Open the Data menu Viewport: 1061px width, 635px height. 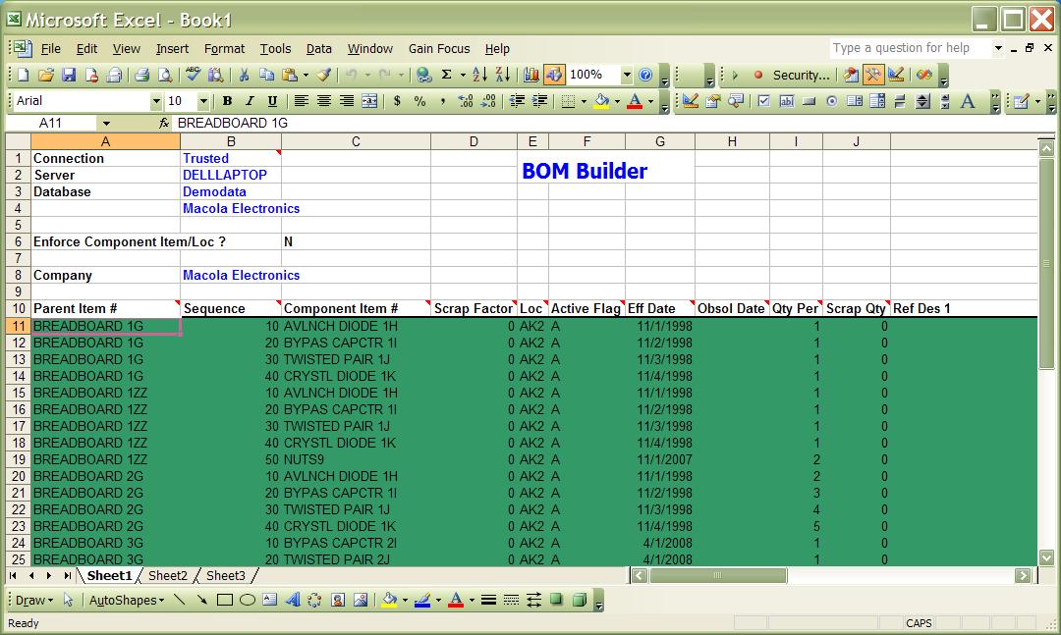click(x=318, y=49)
